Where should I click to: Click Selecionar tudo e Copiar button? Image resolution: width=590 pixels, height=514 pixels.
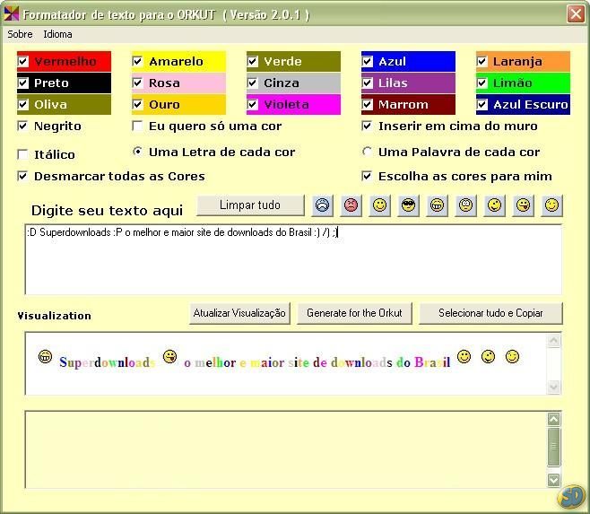point(490,313)
